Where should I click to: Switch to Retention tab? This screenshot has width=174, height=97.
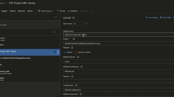(x=21, y=11)
